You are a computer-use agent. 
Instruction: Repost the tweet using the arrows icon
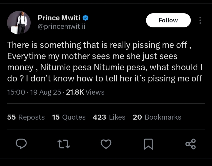coord(63,144)
